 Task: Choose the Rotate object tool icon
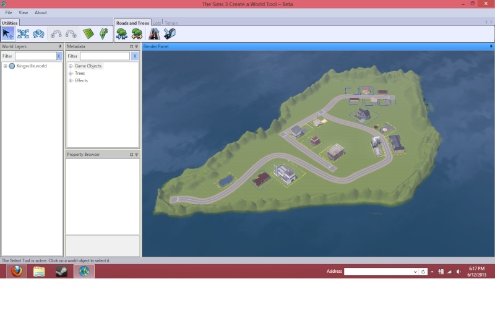(38, 34)
